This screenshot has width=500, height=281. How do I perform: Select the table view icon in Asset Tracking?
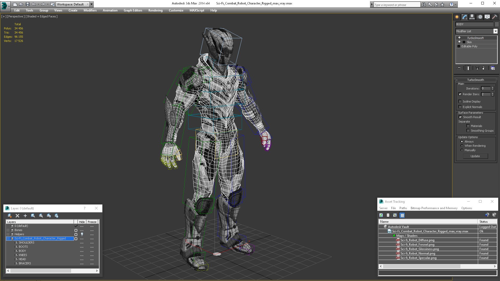tap(402, 215)
